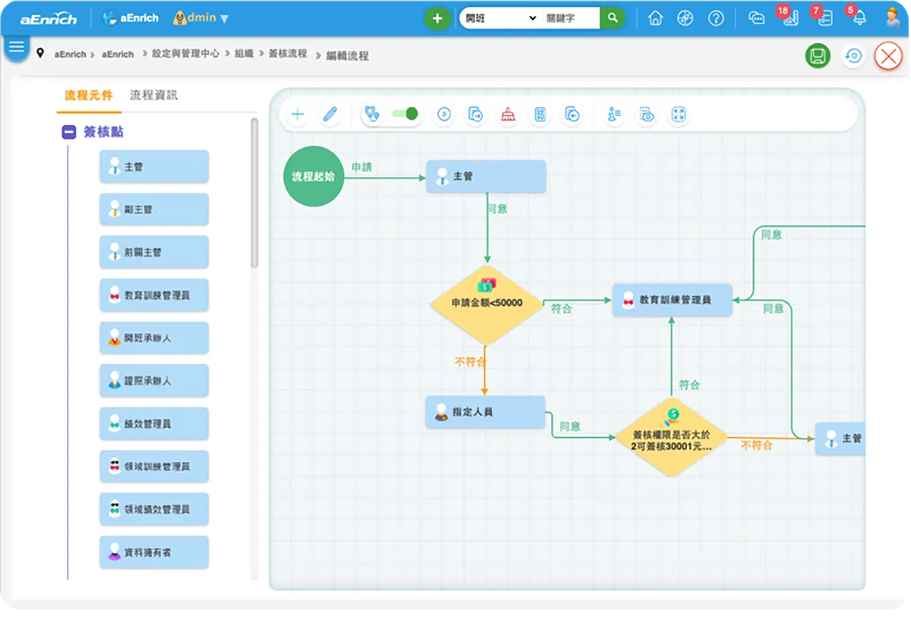Toggle the green switch in canvas toolbar
This screenshot has height=626, width=911.
point(405,114)
